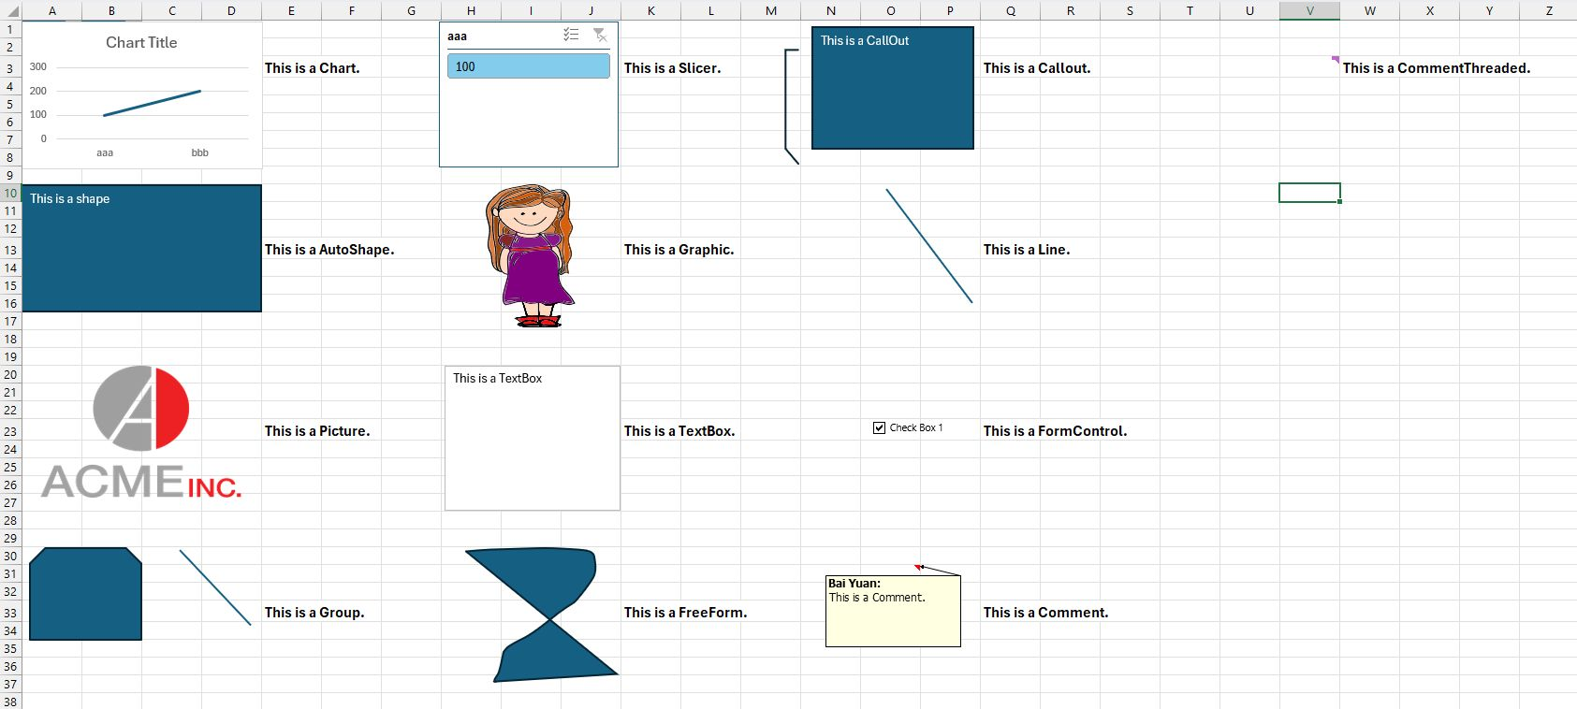Select the 'This is a shape' rectangle
The width and height of the screenshot is (1577, 709).
click(141, 248)
